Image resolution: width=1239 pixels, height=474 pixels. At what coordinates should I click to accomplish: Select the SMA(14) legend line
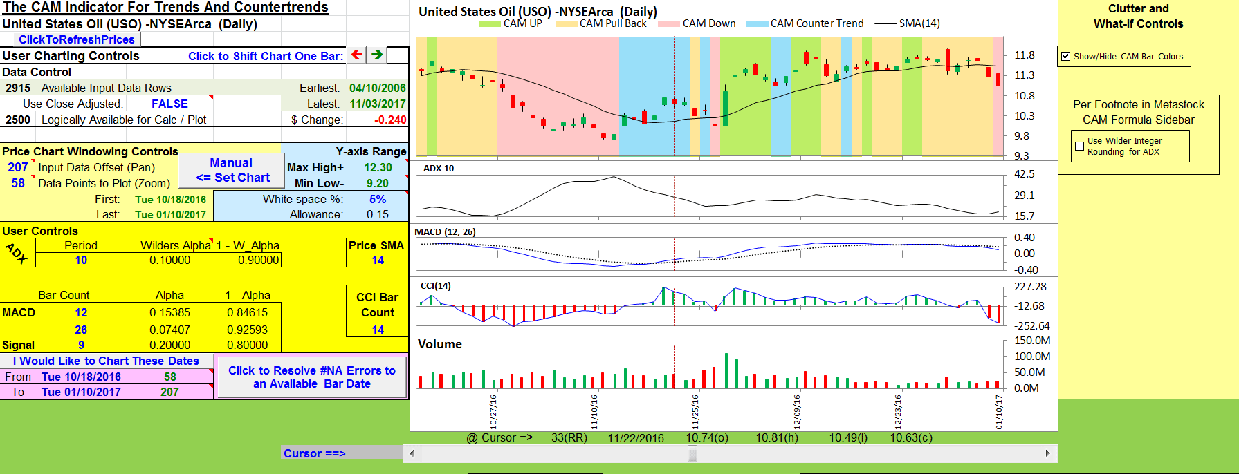click(x=885, y=23)
